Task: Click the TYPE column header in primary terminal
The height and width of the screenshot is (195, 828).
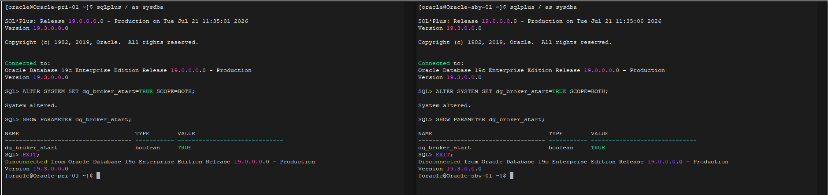Action: click(x=142, y=134)
